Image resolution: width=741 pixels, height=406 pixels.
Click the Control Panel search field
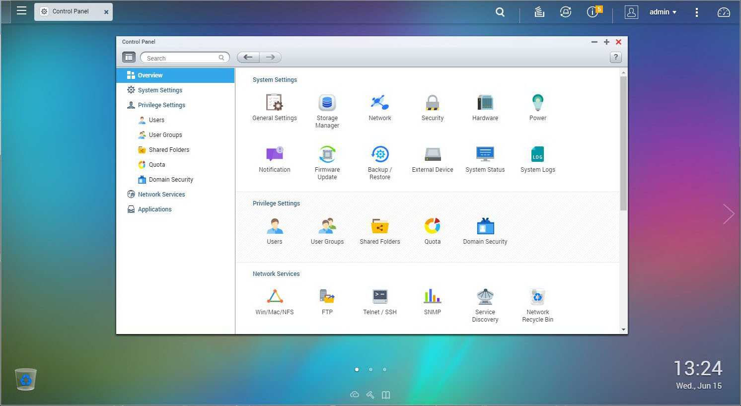click(181, 58)
